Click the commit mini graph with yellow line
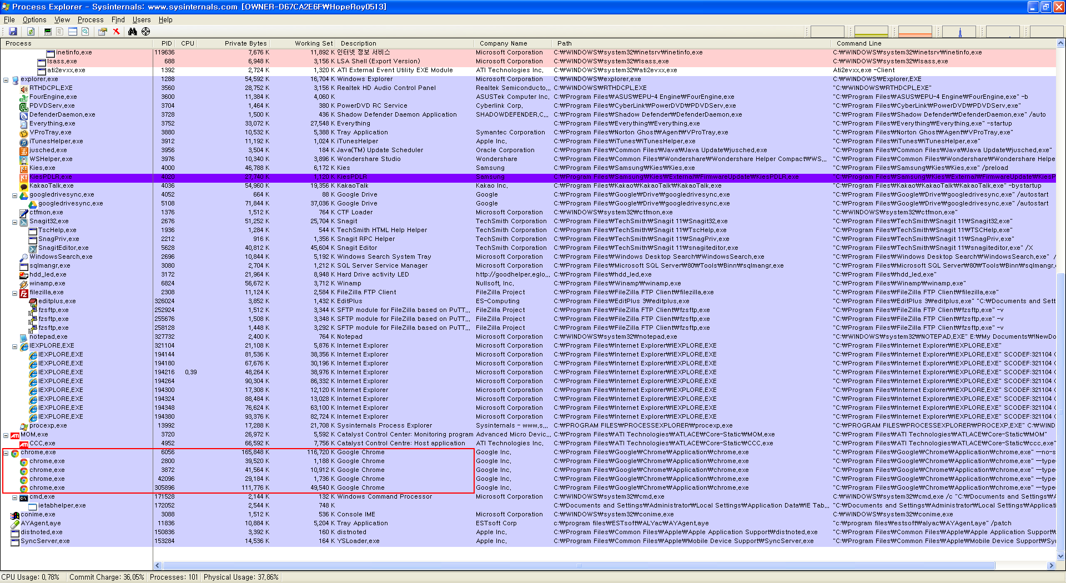 pos(871,32)
